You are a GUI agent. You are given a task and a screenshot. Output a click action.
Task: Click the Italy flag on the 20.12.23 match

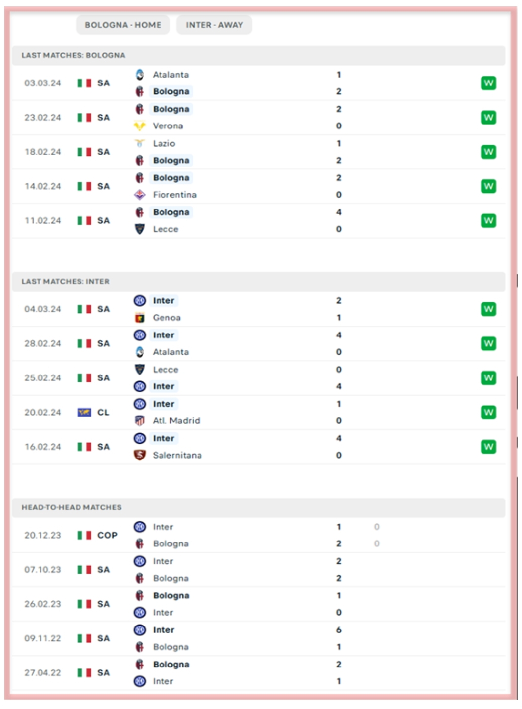click(84, 535)
